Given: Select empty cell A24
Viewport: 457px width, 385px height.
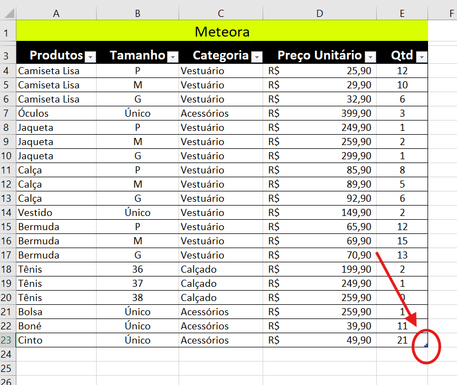Looking at the screenshot, I should (x=56, y=354).
